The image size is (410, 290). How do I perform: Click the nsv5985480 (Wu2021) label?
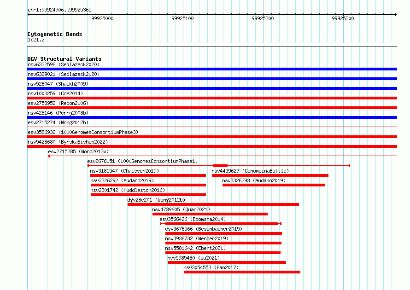193,258
